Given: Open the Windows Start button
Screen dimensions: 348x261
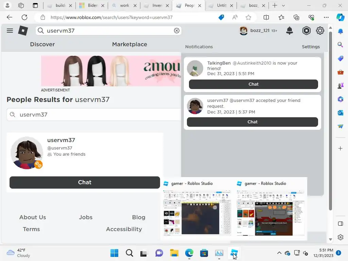Looking at the screenshot, I should 114,253.
